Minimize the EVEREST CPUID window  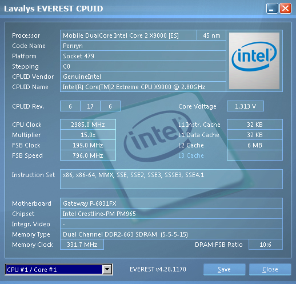pos(272,9)
